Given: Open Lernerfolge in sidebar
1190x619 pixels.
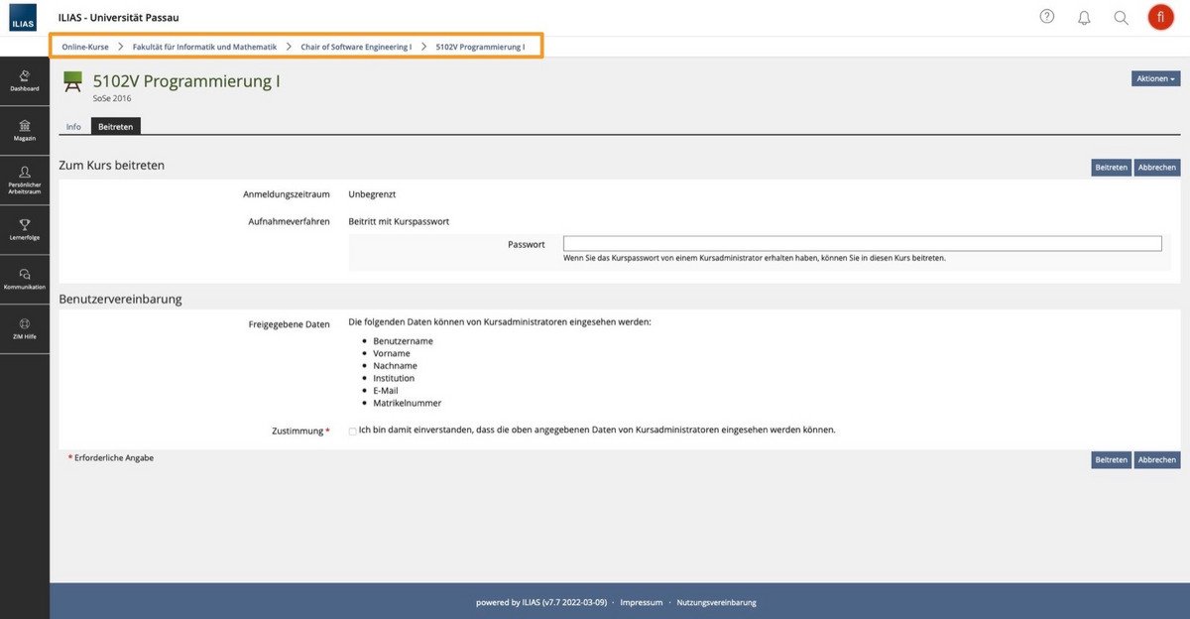Looking at the screenshot, I should click(25, 230).
